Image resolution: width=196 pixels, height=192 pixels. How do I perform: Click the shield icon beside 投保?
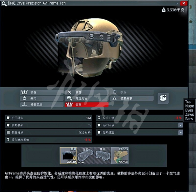[114, 92]
